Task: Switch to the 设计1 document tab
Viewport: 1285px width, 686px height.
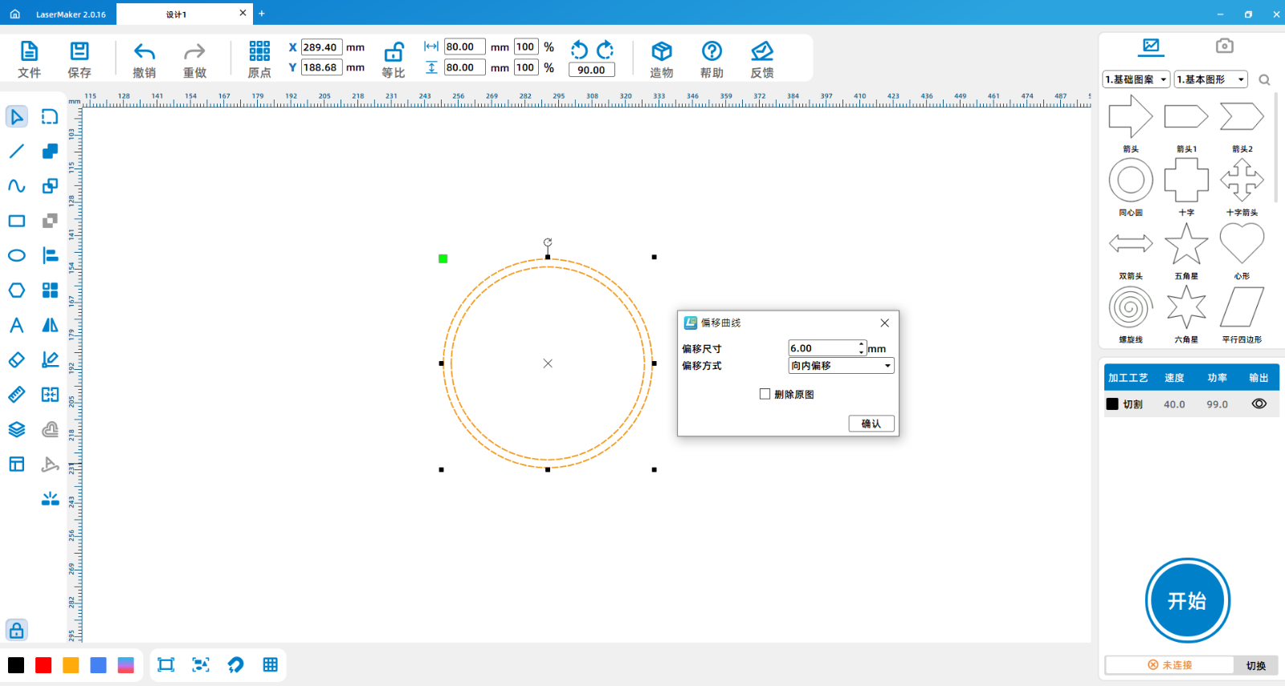Action: coord(177,14)
